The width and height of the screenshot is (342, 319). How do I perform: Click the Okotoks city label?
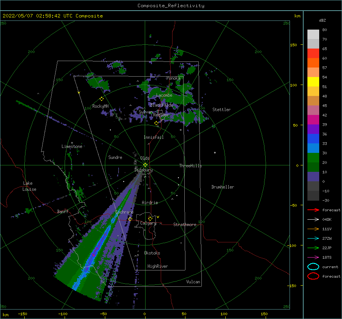(x=152, y=253)
